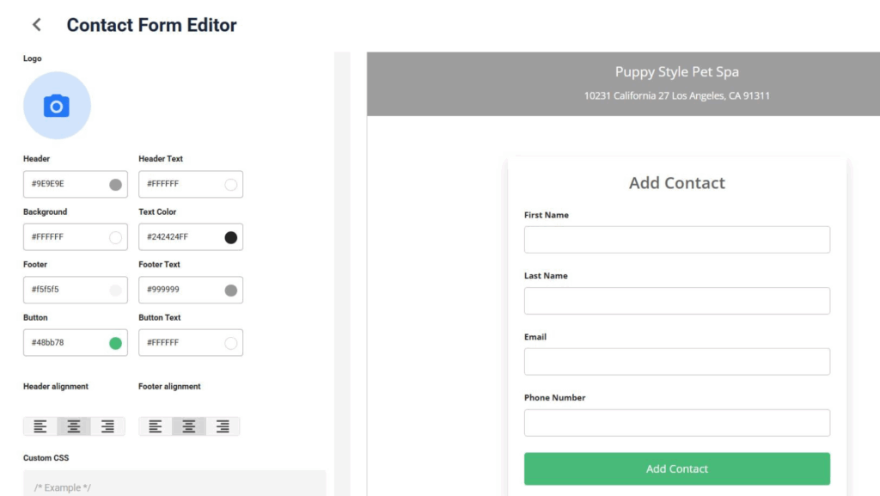880x496 pixels.
Task: Click the Footer #f5f5f5 hex field
Action: [x=76, y=290]
